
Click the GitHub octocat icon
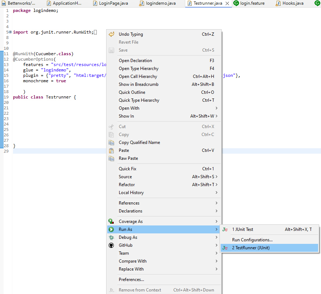(111, 245)
